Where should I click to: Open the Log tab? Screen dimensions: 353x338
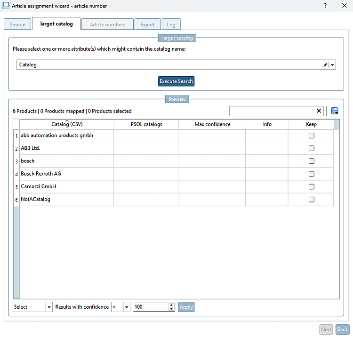pos(171,24)
